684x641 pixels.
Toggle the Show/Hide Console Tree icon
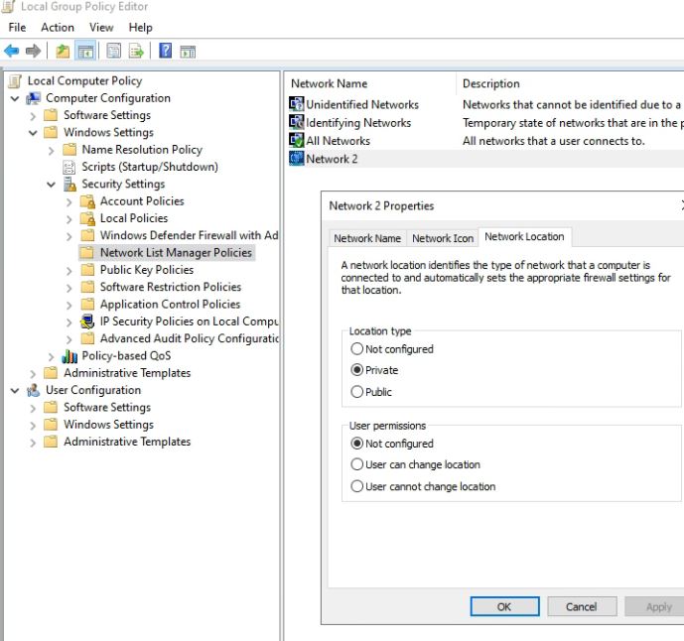(x=86, y=51)
